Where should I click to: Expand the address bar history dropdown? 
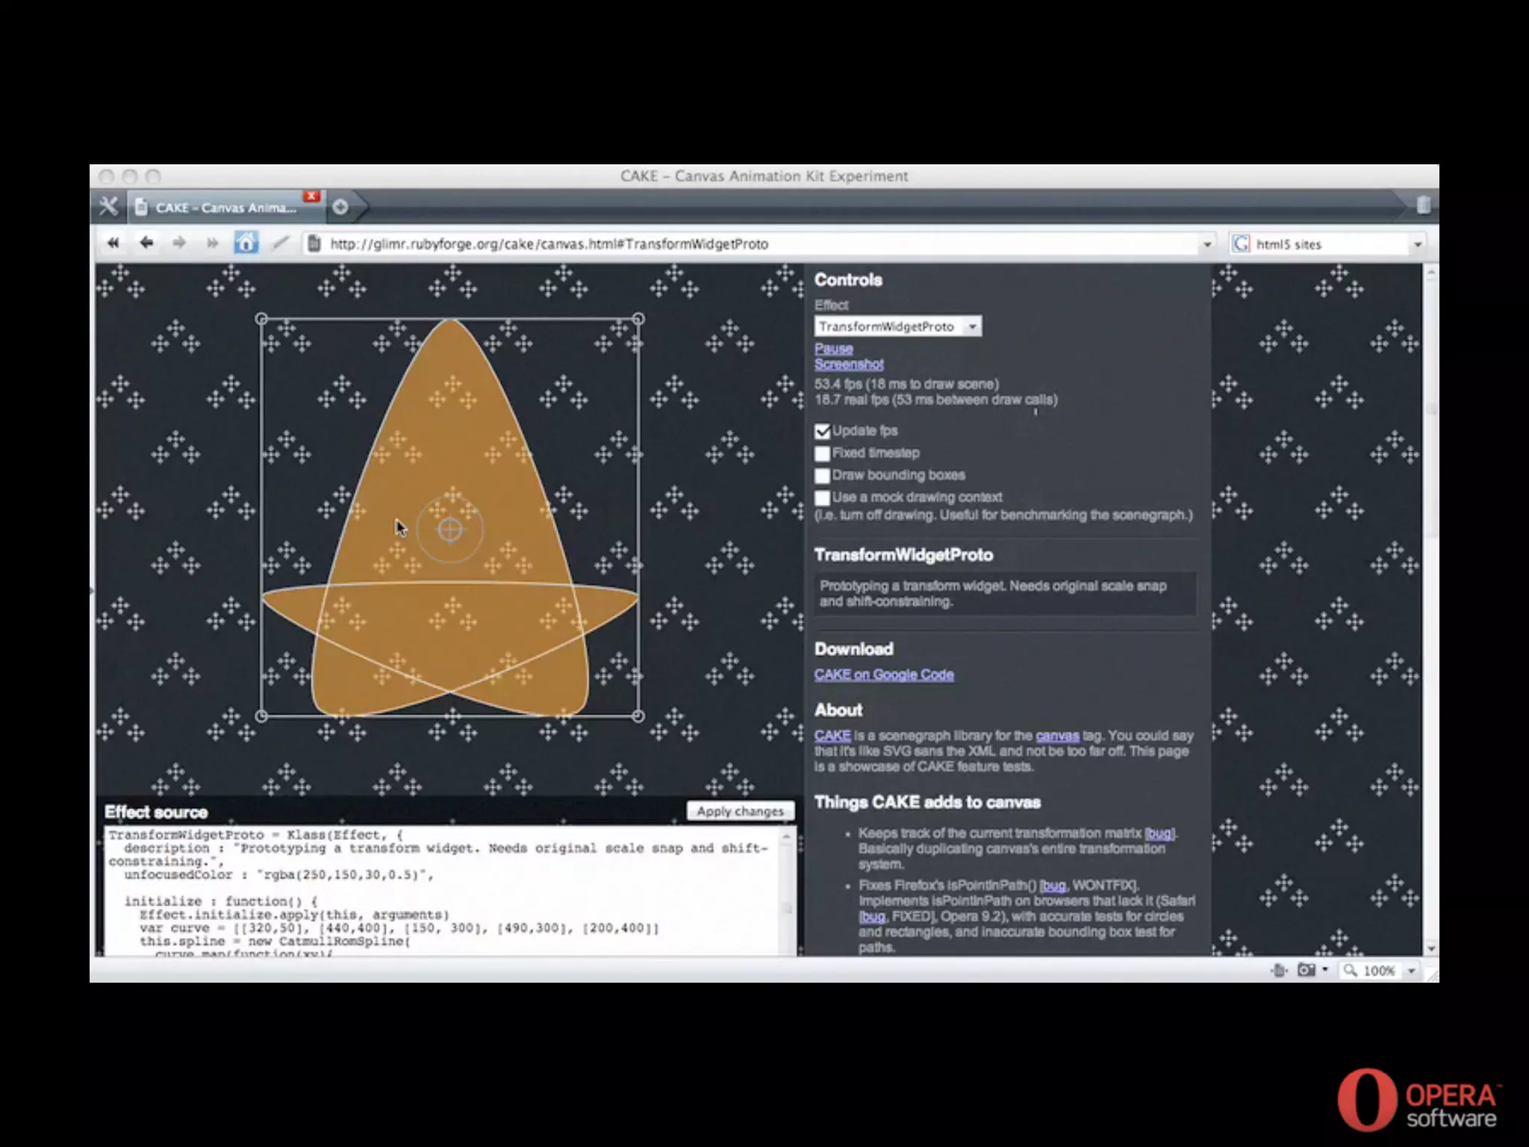click(1206, 244)
